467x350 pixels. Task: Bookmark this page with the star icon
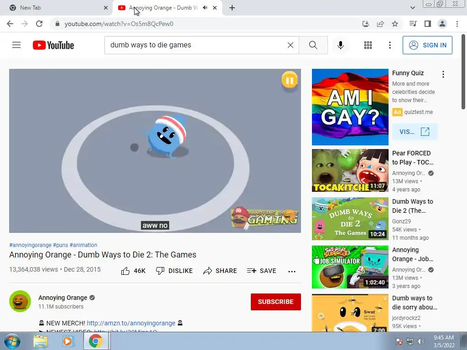pos(395,24)
